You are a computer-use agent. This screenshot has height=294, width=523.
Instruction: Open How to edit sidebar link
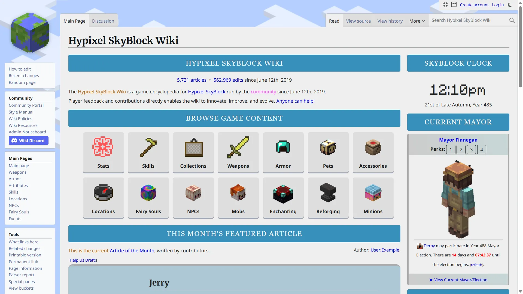pos(20,69)
